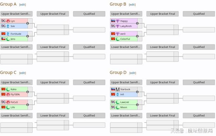Click South Korea flag beside Sok
216x136 pixels.
point(3,26)
